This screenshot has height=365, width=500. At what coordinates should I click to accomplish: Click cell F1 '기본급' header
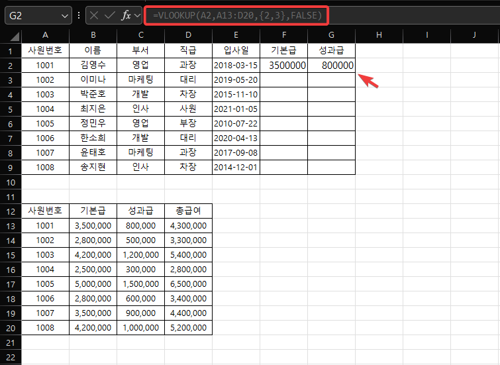[x=284, y=50]
